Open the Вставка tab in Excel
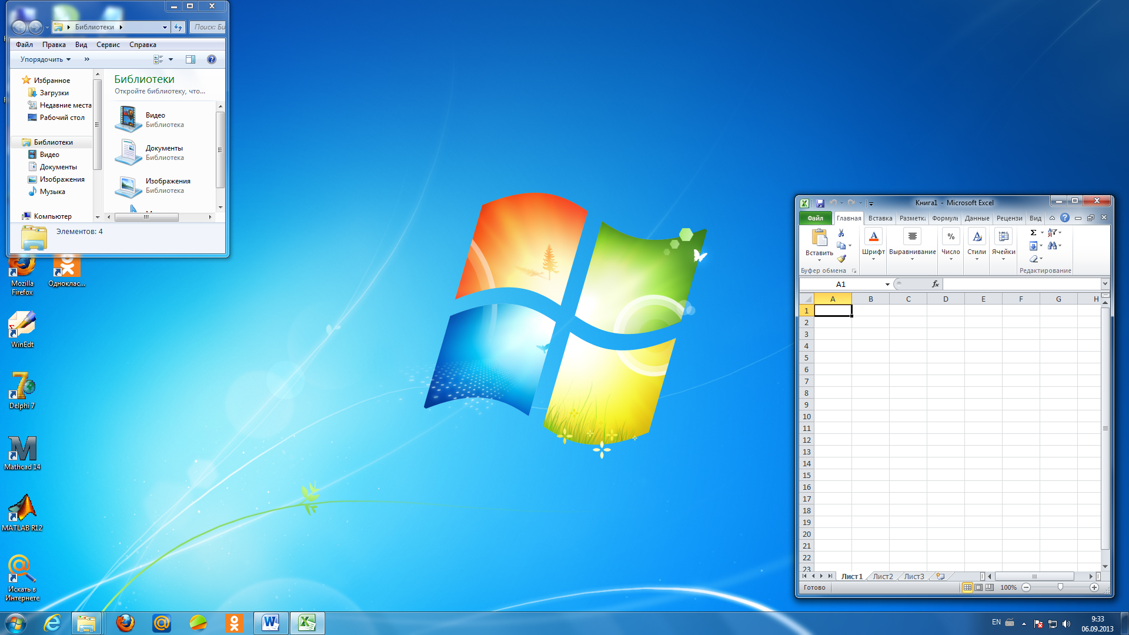The image size is (1129, 635). (880, 218)
